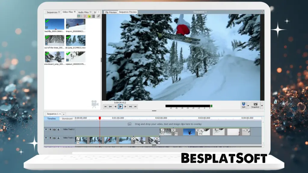The height and width of the screenshot is (173, 308).
Task: Open the Clip Preview tab
Action: coord(110,12)
